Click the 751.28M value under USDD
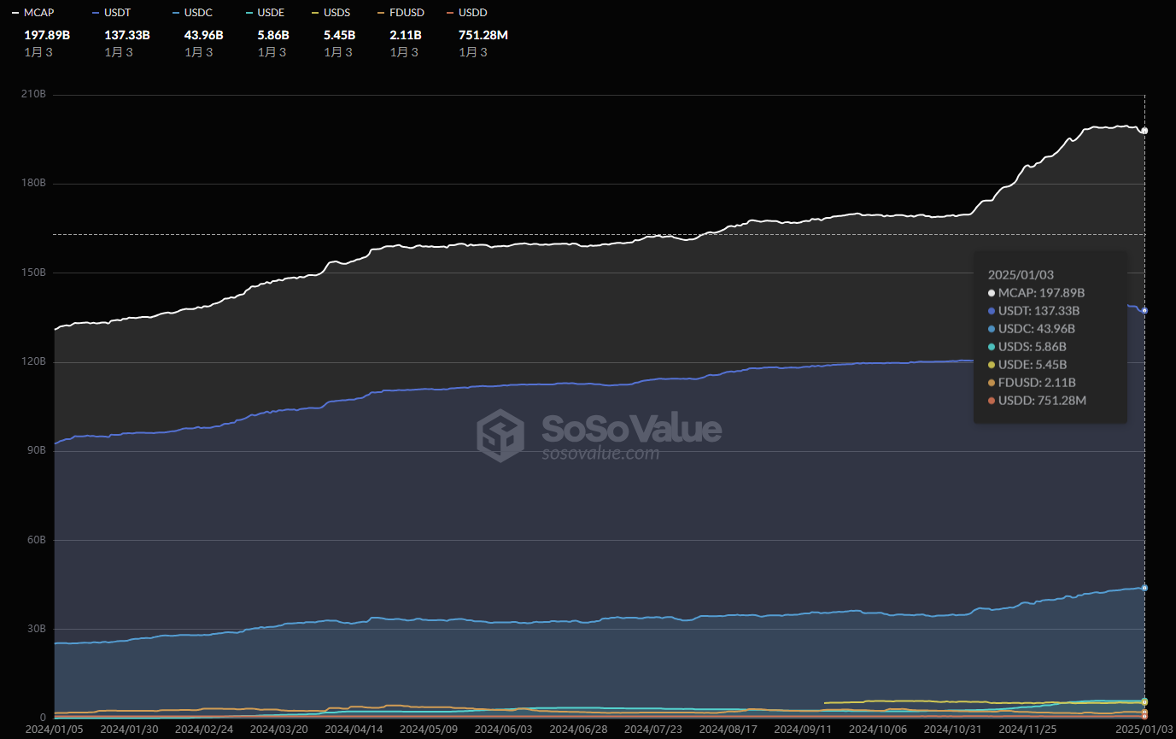Image resolution: width=1176 pixels, height=739 pixels. pos(483,35)
